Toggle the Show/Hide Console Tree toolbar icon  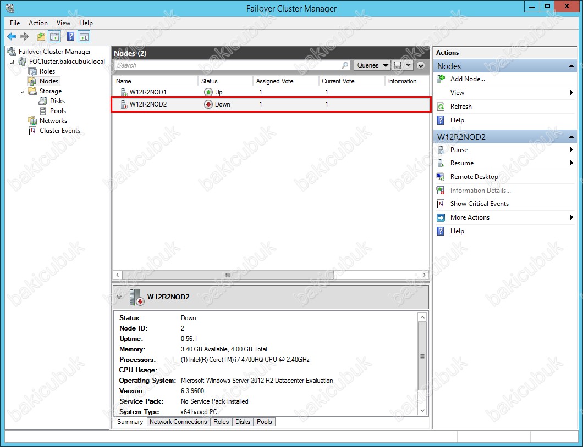pos(54,36)
